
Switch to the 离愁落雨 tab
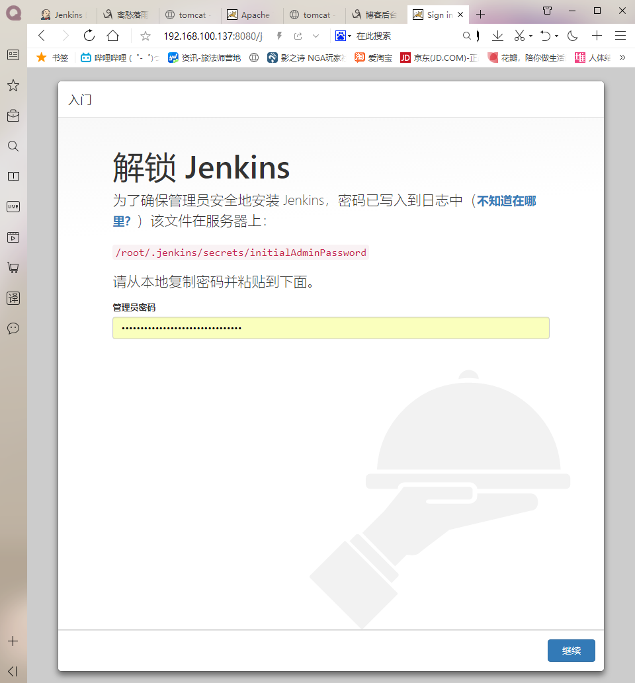pos(128,15)
